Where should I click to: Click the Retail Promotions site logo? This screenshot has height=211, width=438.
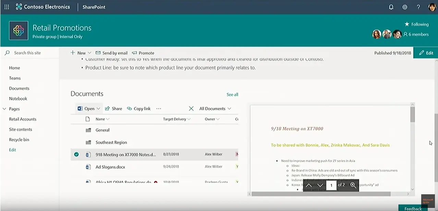pos(19,31)
